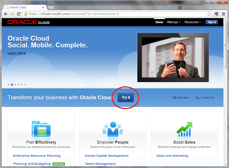Click 'Realize the power of your employees' text
This screenshot has height=168, width=229.
pos(113,147)
